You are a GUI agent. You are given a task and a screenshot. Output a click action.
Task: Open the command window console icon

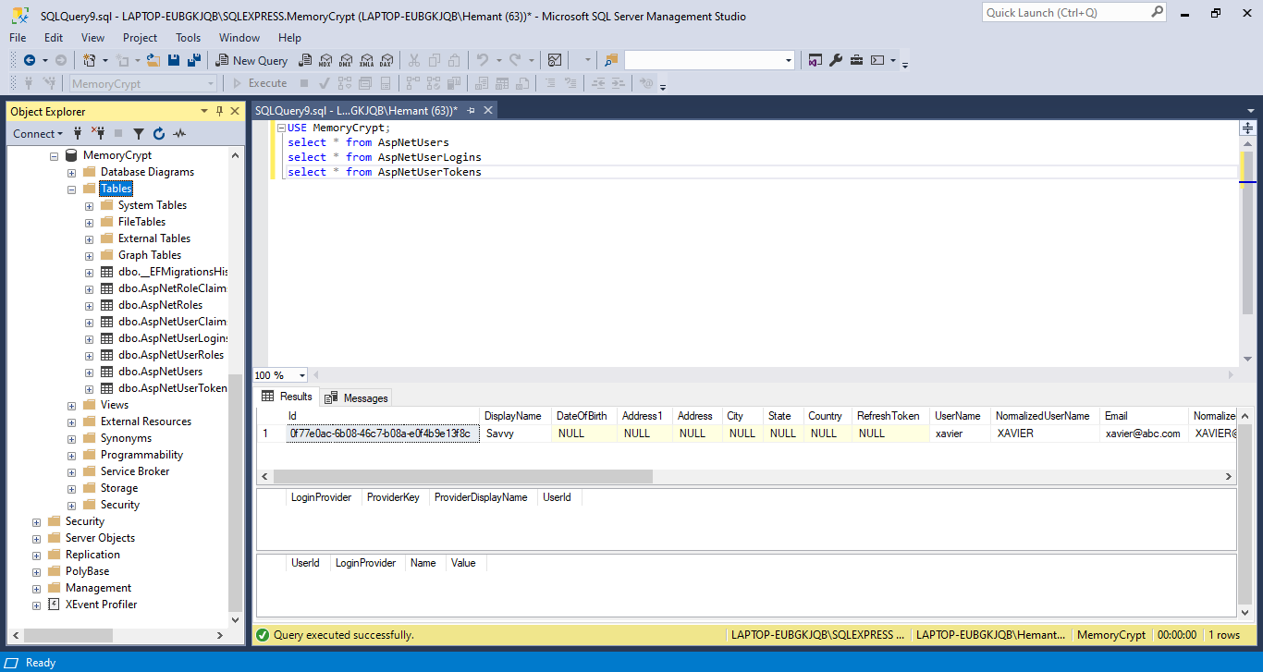(x=877, y=60)
